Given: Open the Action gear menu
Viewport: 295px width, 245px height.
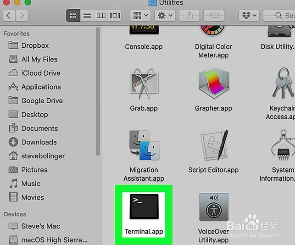Looking at the screenshot, I should (165, 15).
